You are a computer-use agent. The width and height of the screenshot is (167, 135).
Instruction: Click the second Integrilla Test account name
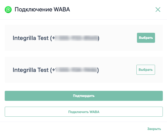pyautogui.click(x=31, y=70)
